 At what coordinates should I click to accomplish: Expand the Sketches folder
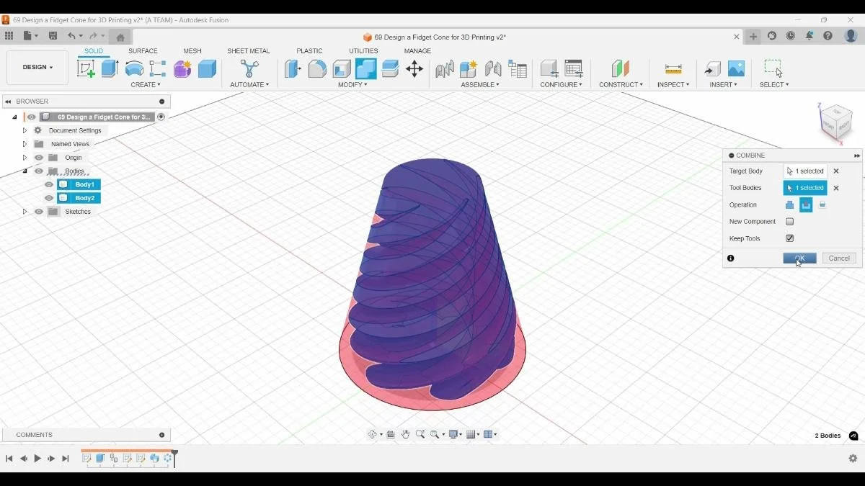click(x=25, y=212)
